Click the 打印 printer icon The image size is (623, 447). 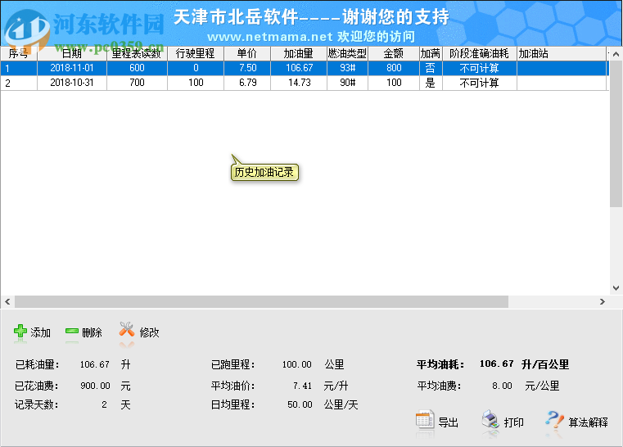pyautogui.click(x=490, y=419)
